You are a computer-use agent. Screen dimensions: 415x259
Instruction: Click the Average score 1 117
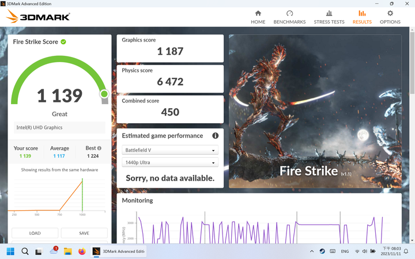click(x=59, y=156)
